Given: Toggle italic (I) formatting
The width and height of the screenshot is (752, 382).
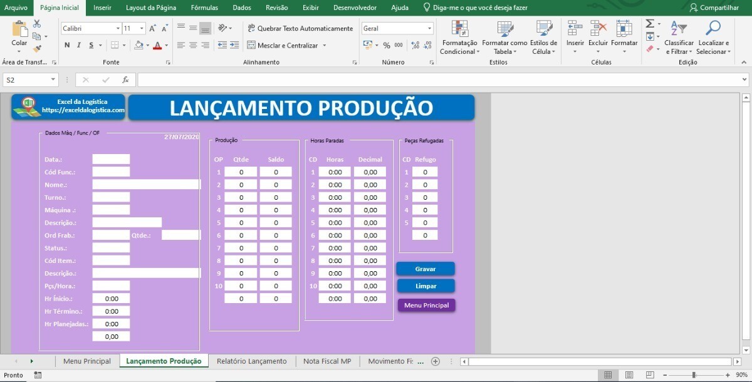Looking at the screenshot, I should [x=79, y=45].
